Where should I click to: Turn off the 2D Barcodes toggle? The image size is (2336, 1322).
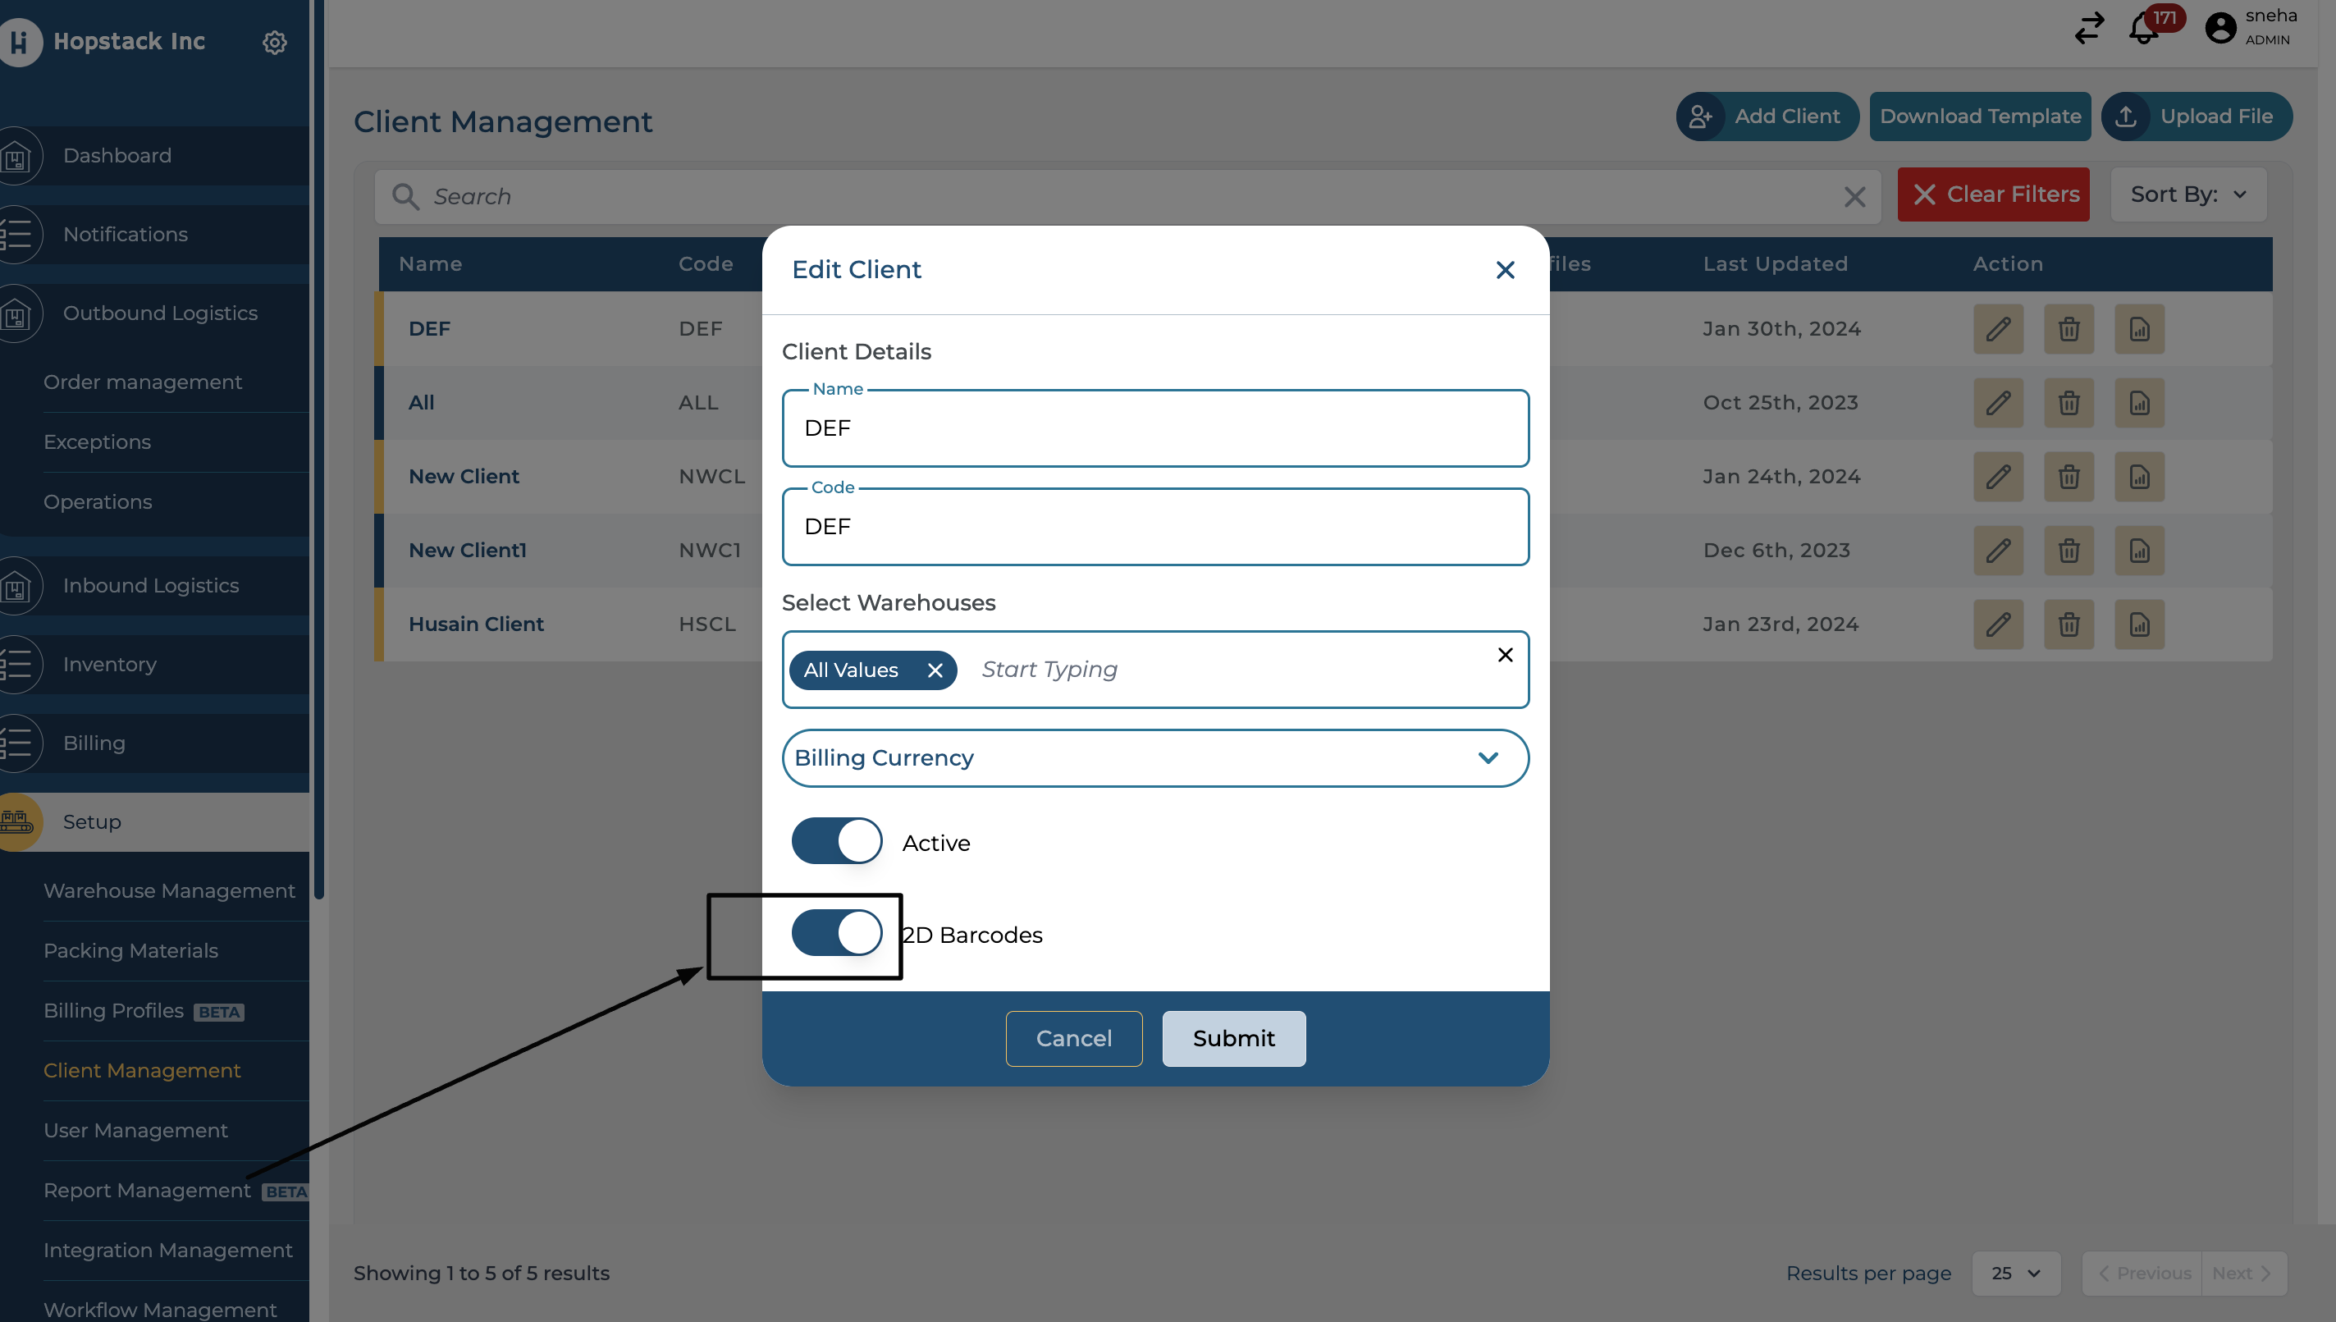(835, 932)
